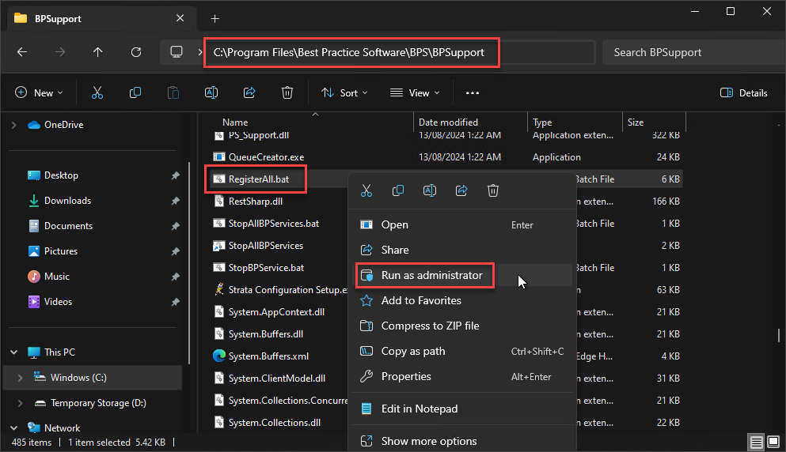Select the StopAllBPServices.bat file
The height and width of the screenshot is (452, 786).
274,224
